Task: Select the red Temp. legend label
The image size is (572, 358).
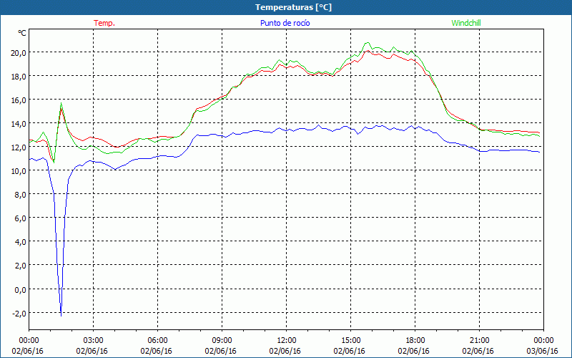Action: pyautogui.click(x=104, y=23)
